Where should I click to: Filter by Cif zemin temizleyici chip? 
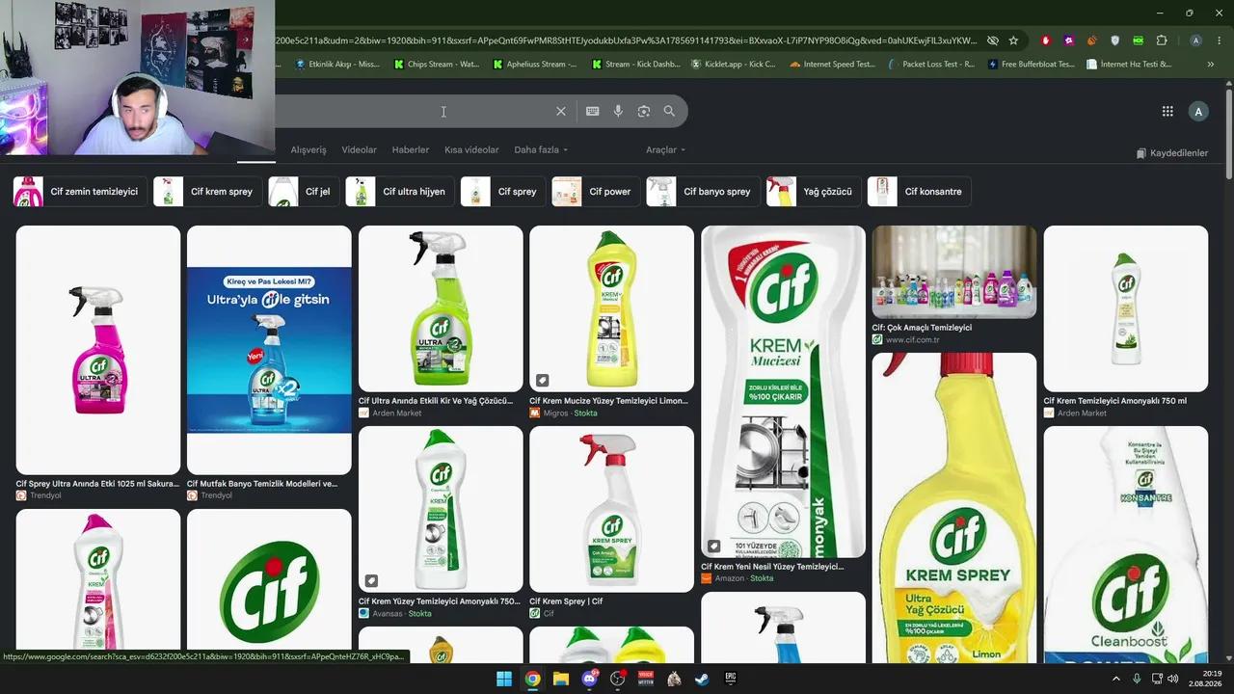tap(80, 191)
